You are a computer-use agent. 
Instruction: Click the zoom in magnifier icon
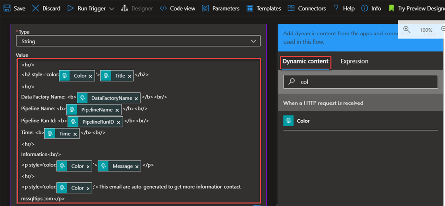tap(407, 30)
